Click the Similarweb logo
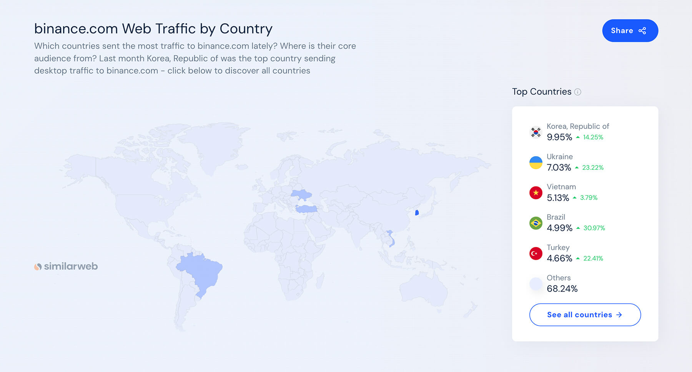This screenshot has height=372, width=692. click(66, 266)
